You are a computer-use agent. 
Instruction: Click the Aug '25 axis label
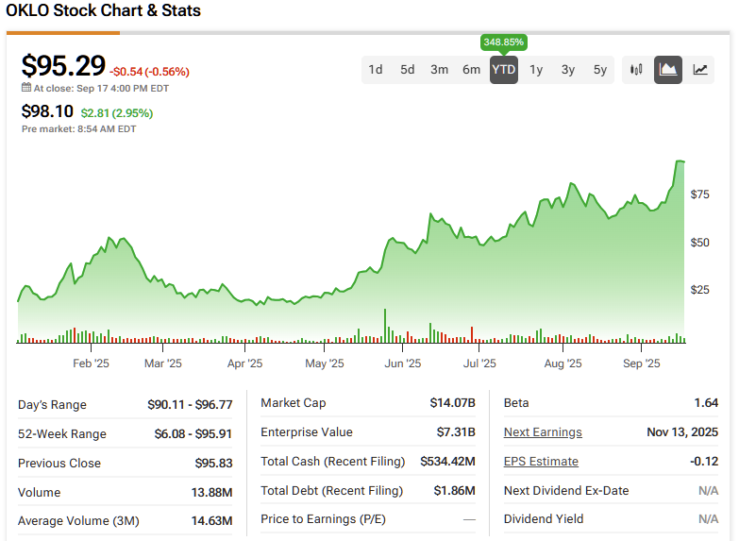tap(563, 363)
